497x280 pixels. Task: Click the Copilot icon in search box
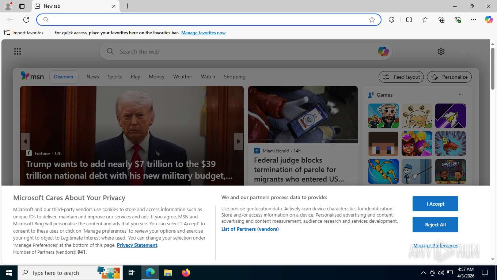[x=383, y=51]
